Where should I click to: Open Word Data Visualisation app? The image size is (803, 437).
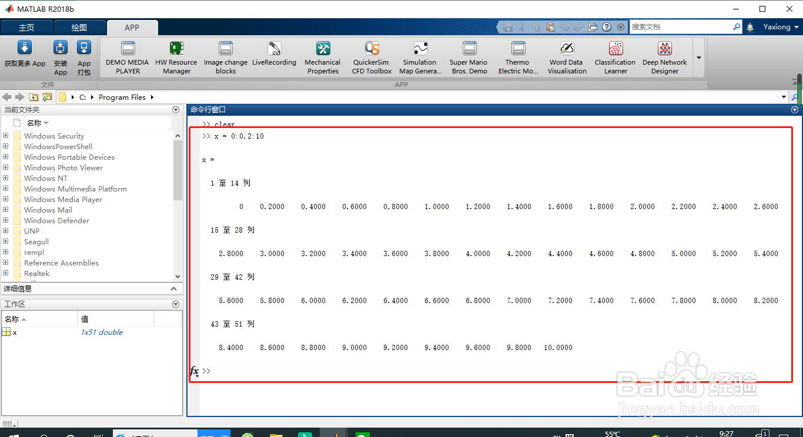tap(567, 58)
